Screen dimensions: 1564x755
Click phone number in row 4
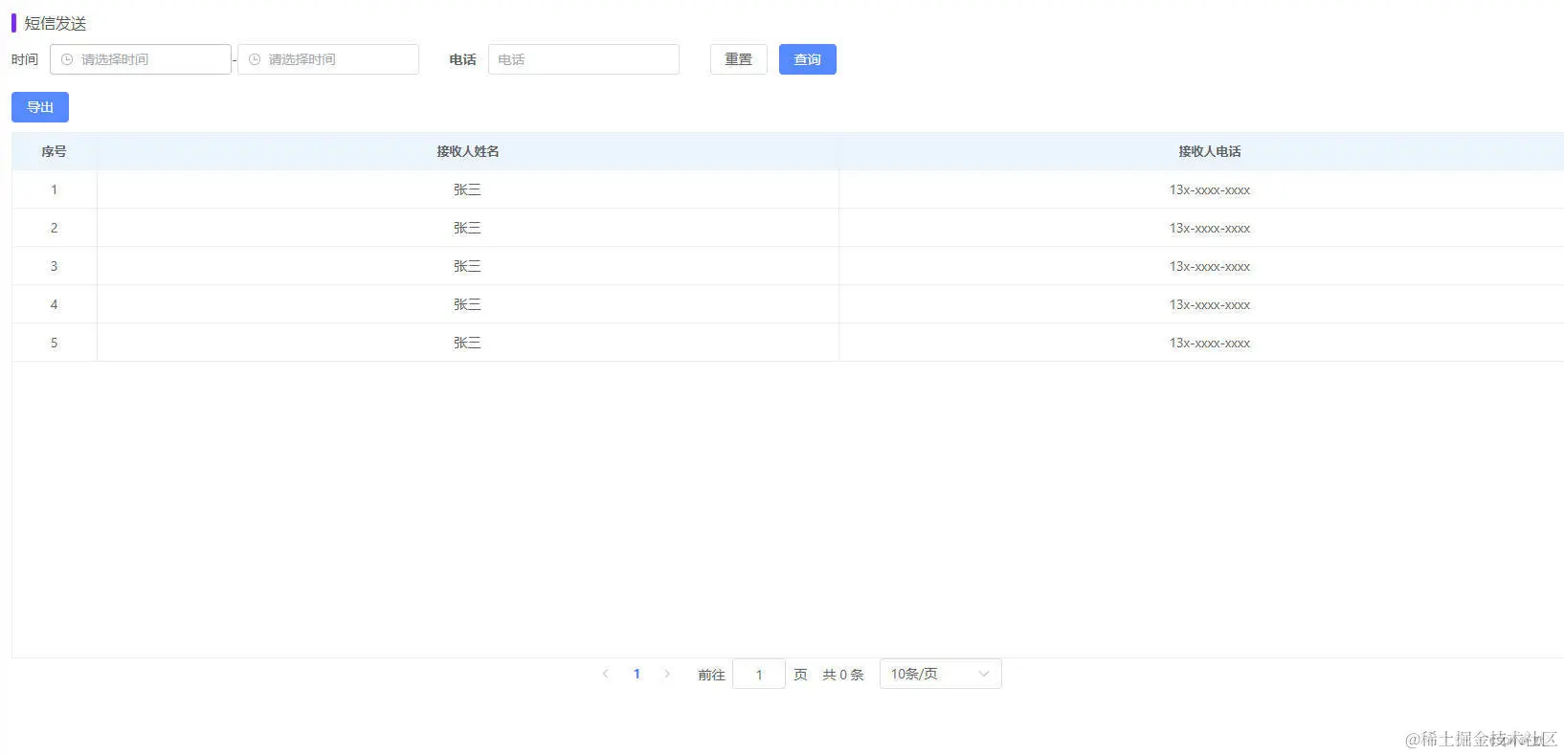tap(1210, 304)
